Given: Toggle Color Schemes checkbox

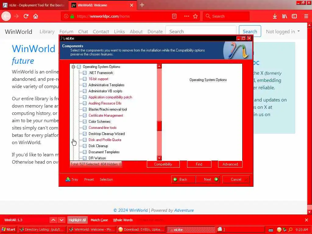Looking at the screenshot, I should [85, 121].
